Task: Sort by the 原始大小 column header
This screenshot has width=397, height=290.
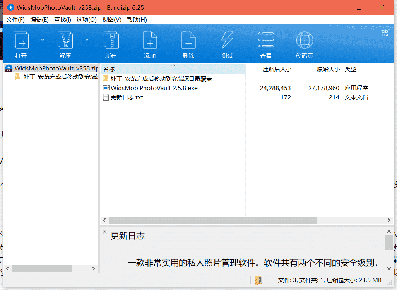Action: pos(318,69)
